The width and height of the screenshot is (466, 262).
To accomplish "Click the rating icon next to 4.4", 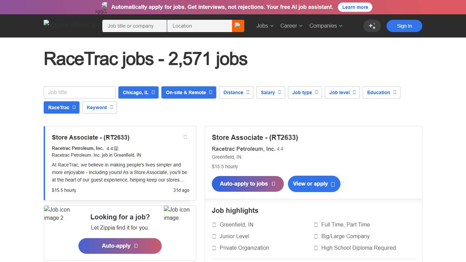I will (115, 148).
